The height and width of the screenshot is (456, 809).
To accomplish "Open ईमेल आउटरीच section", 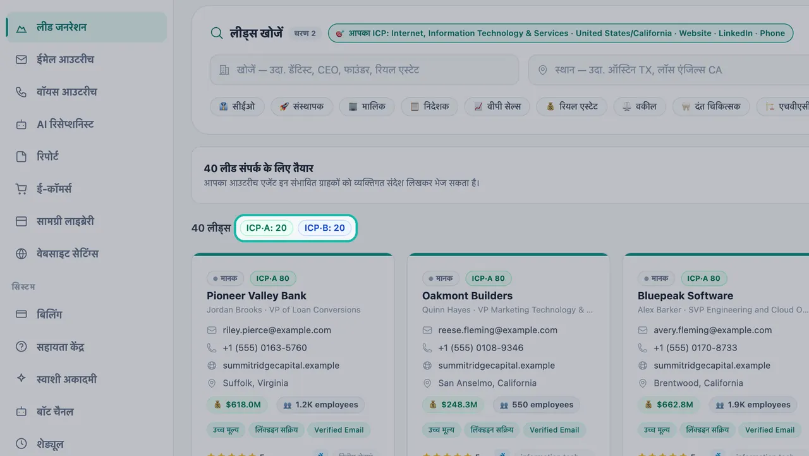I will pos(87,59).
